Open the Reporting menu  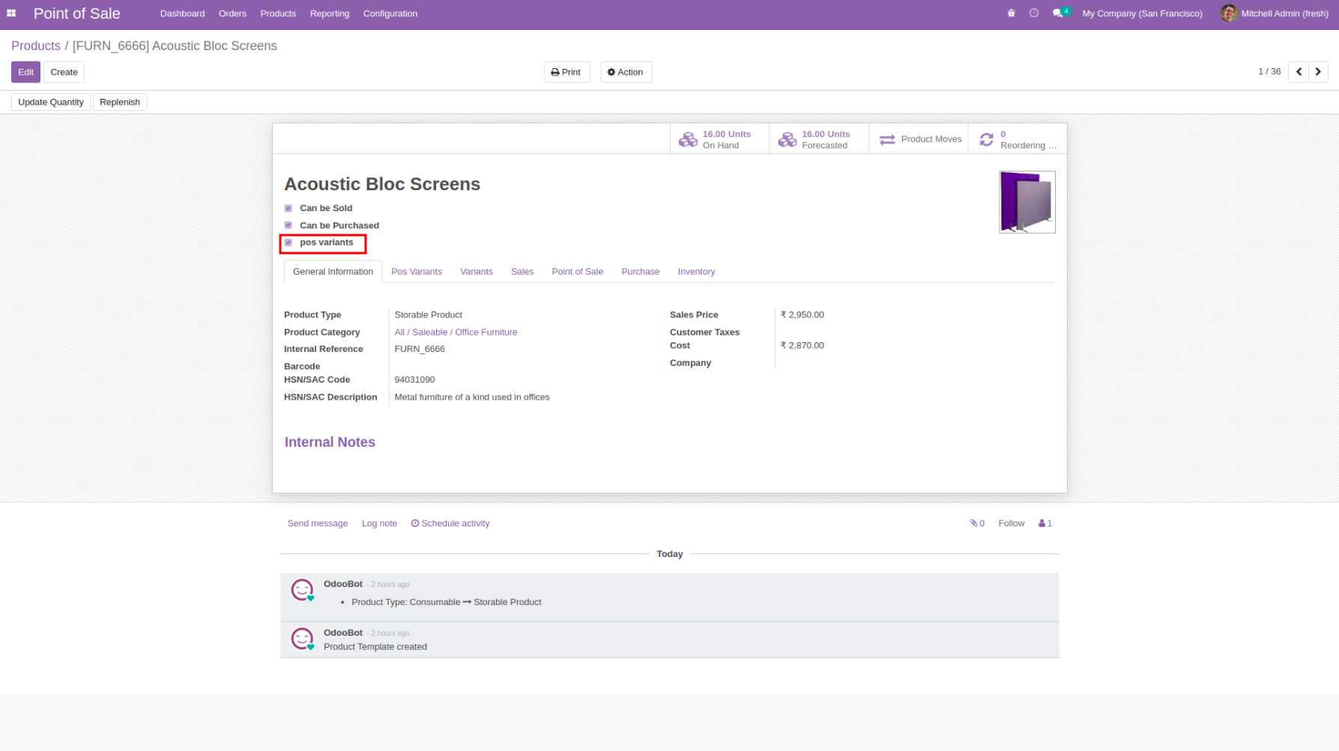pos(329,13)
